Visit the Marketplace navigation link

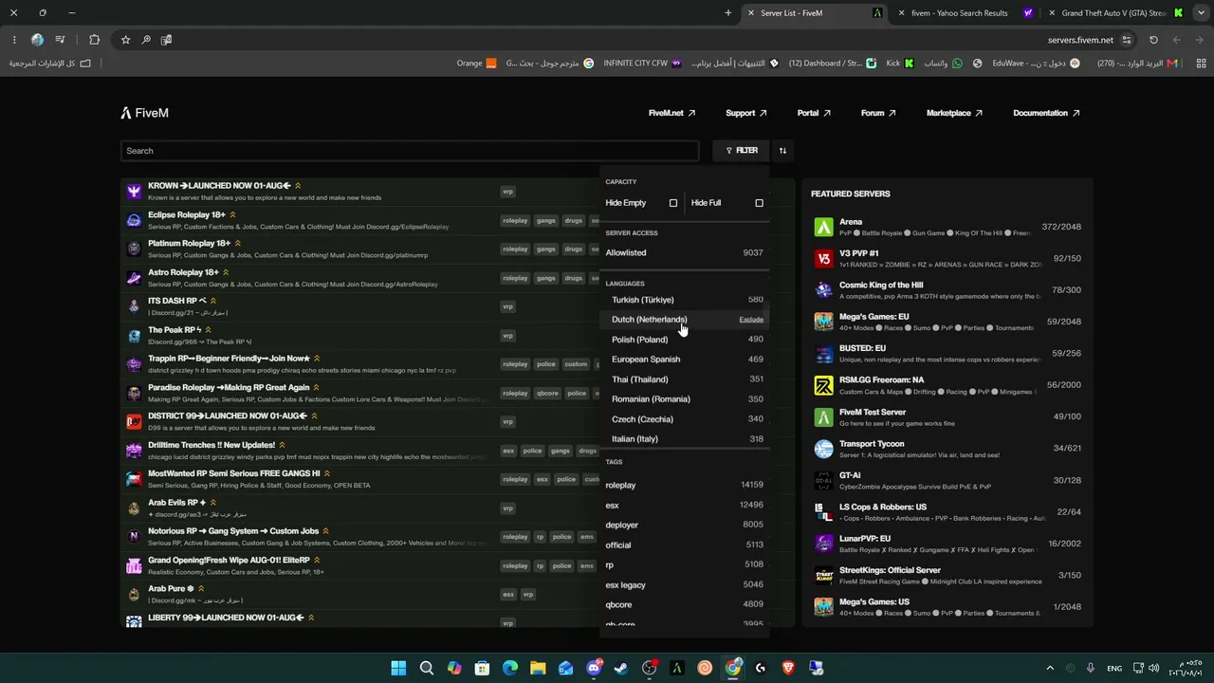(x=954, y=113)
